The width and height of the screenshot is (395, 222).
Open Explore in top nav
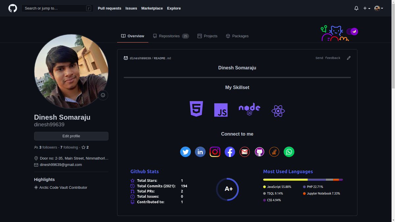[174, 8]
